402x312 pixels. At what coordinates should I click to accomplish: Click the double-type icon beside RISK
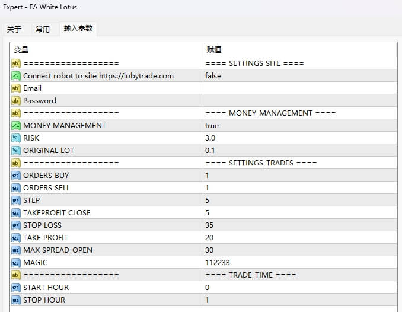point(16,138)
